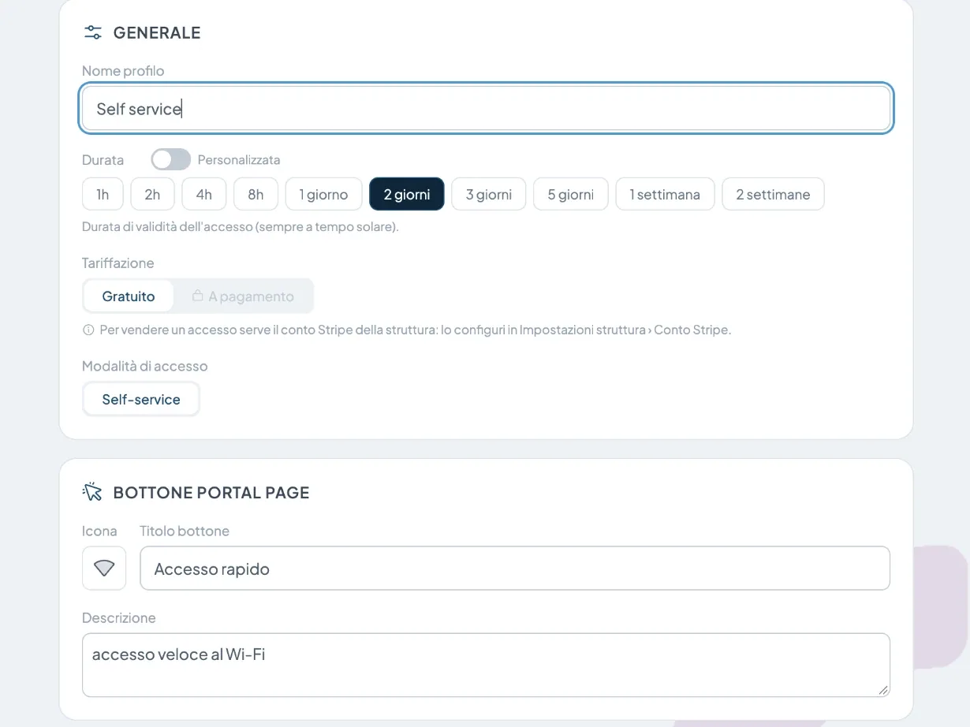Click the BOTTONE PORTAL PAGE heading
This screenshot has height=727, width=970.
pyautogui.click(x=211, y=492)
